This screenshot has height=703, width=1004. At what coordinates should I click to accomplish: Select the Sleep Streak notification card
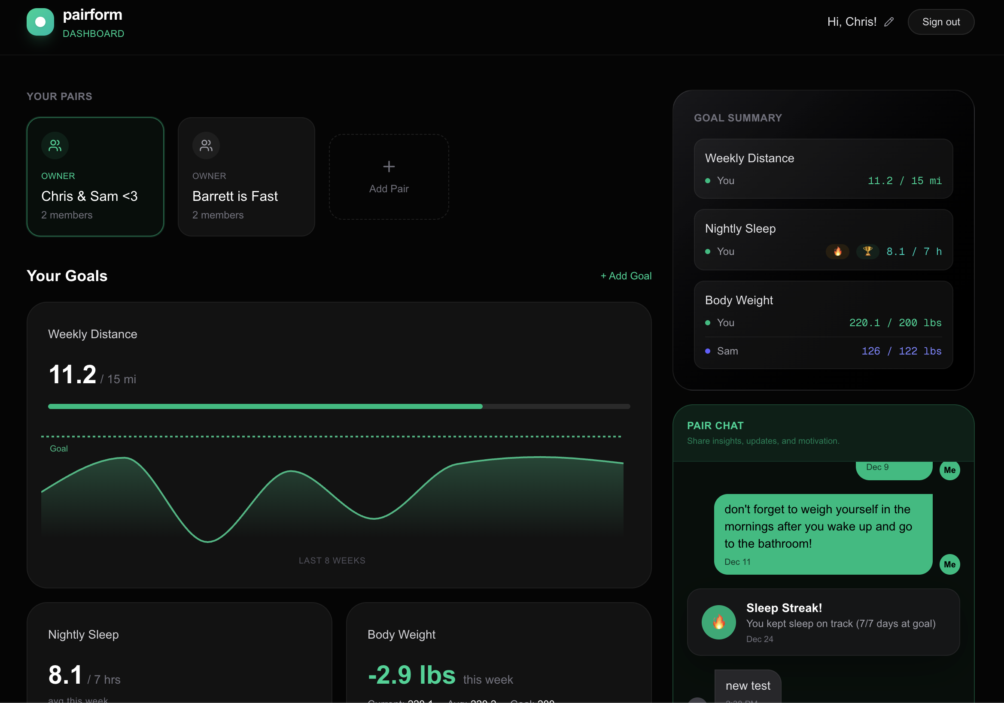tap(823, 622)
